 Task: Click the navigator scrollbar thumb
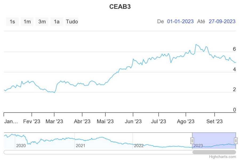[214, 152]
